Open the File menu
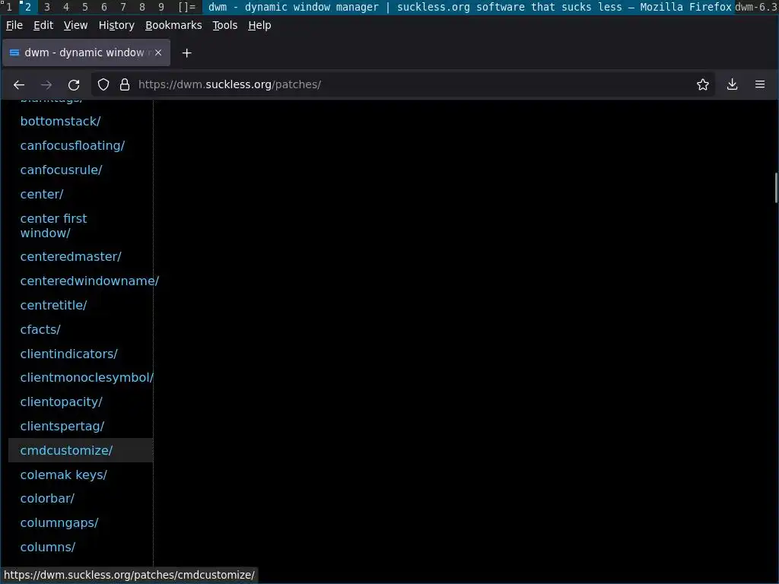 point(14,25)
